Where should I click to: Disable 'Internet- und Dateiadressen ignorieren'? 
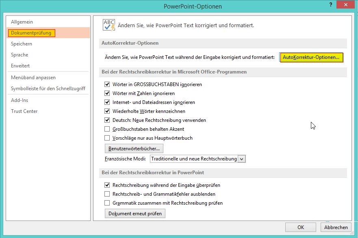[107, 102]
